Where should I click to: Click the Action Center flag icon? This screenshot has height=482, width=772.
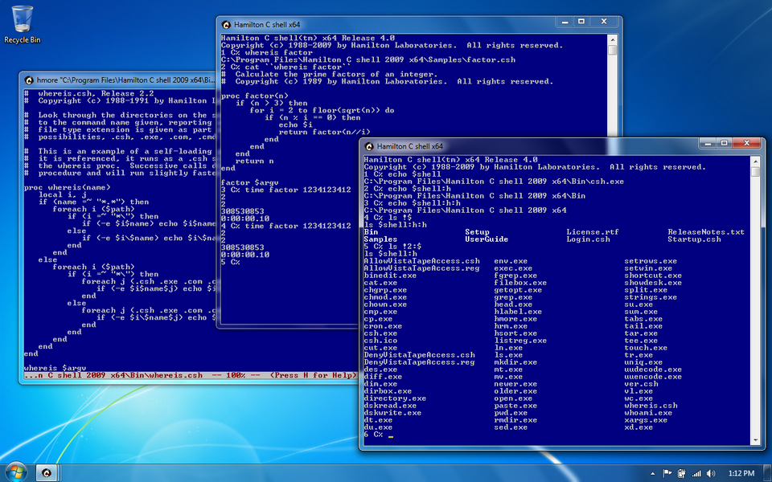click(x=667, y=473)
